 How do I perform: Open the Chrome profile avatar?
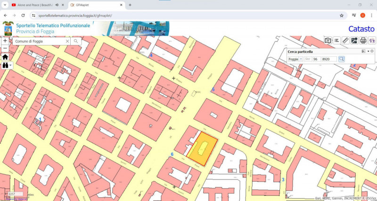(x=362, y=15)
